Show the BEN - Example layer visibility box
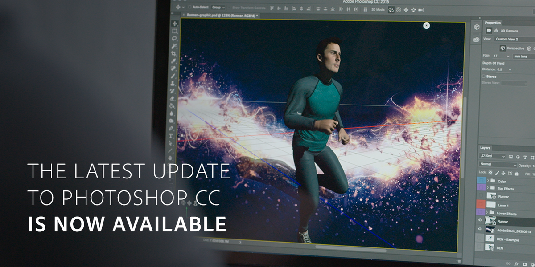The image size is (535, 267). click(480, 239)
